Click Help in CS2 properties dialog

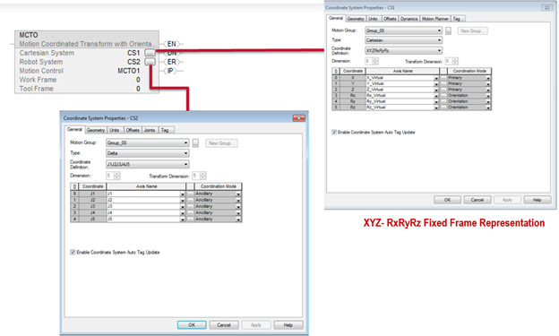(x=288, y=325)
